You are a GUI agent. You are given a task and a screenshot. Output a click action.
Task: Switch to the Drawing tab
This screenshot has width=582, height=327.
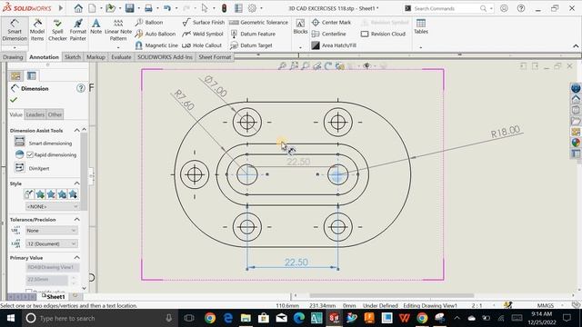[13, 57]
